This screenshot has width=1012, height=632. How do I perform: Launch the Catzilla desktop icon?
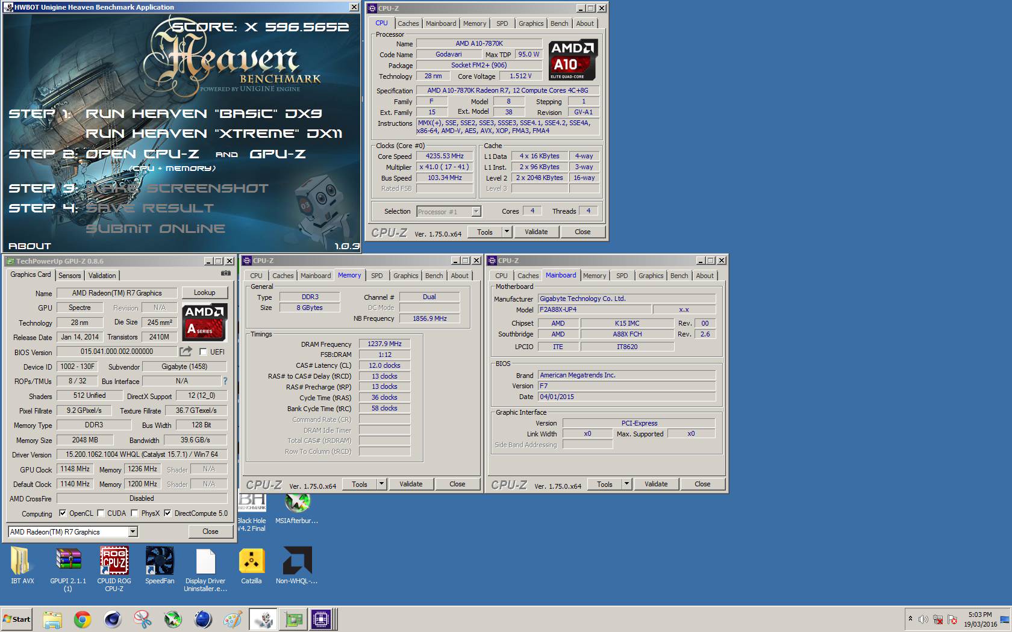(251, 566)
